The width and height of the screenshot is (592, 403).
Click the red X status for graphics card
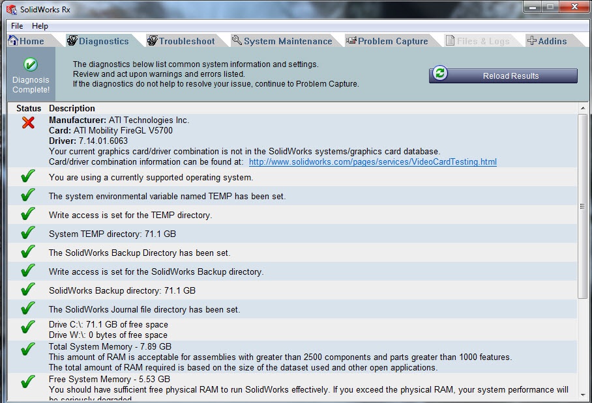point(28,122)
